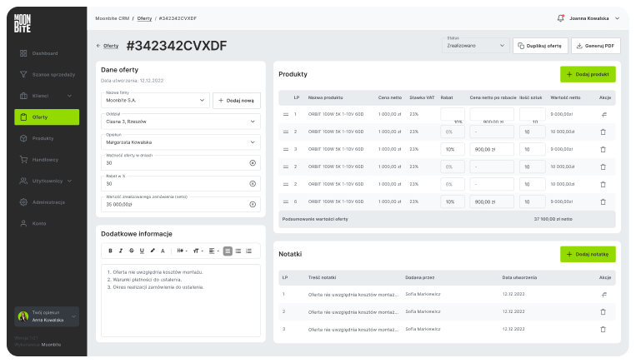Delete the third note using trash icon
Screen dimensions: 636x363
[x=603, y=330]
